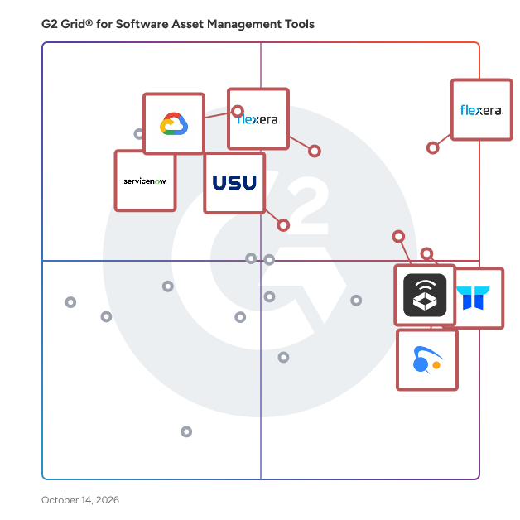Click the 'October 14, 2026' date text
This screenshot has height=520, width=520.
click(x=80, y=500)
